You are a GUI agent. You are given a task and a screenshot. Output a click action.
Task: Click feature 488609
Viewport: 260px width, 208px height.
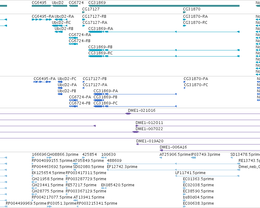pos(114,161)
